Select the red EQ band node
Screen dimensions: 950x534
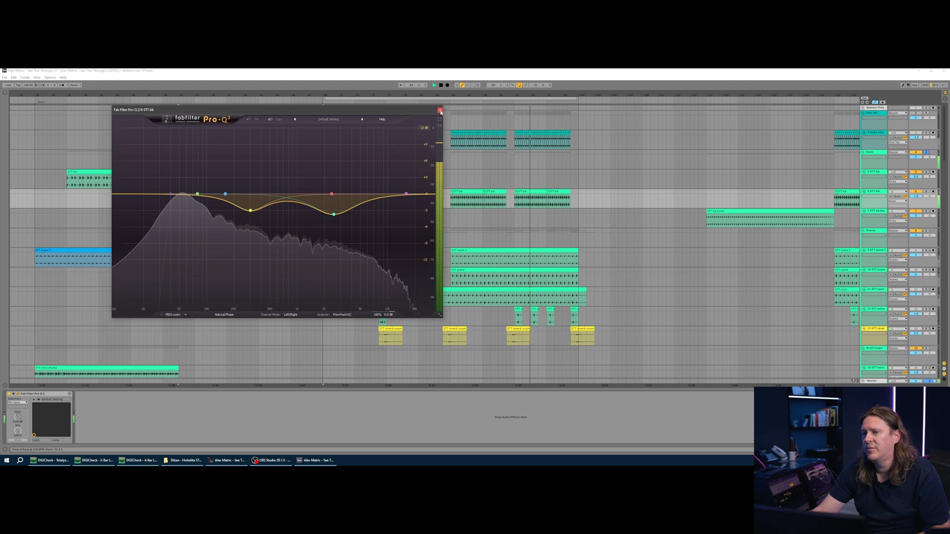pos(332,194)
